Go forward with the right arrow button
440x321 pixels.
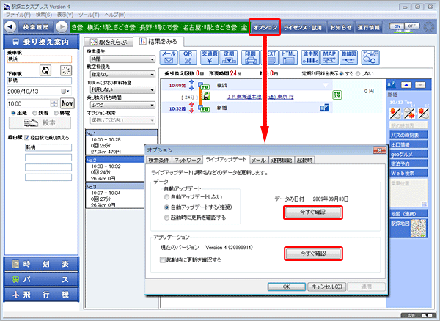62,27
